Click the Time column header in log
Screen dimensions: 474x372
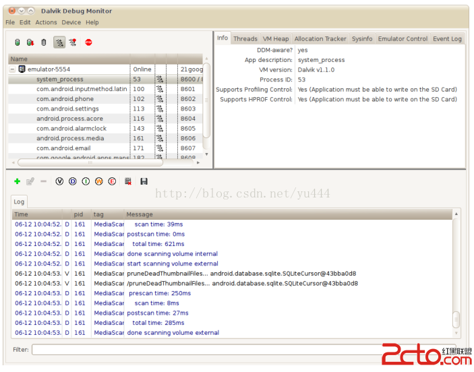point(38,214)
